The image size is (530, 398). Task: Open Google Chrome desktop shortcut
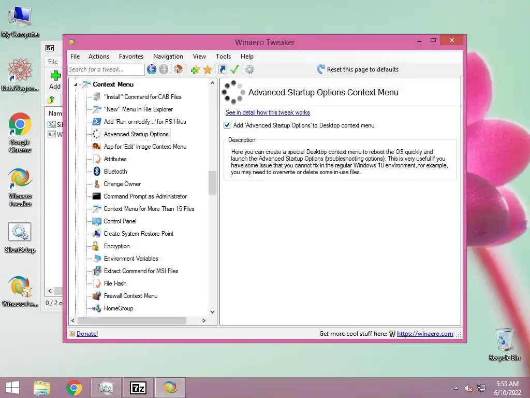[20, 133]
